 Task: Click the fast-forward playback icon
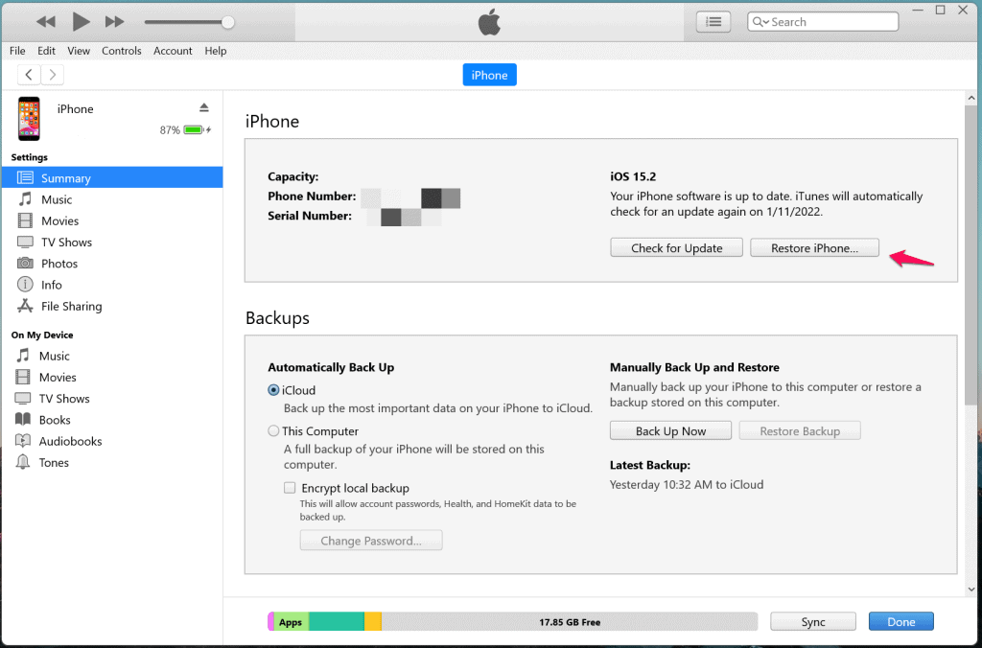point(115,22)
